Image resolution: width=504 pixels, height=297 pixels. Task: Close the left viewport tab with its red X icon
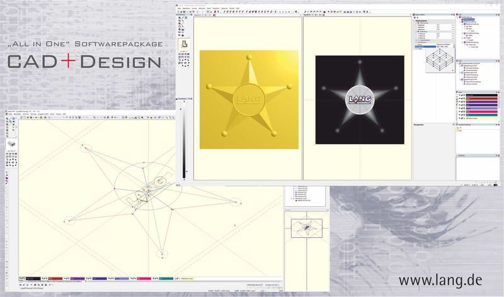point(214,15)
